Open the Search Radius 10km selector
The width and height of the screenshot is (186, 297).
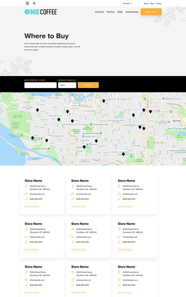pos(67,85)
